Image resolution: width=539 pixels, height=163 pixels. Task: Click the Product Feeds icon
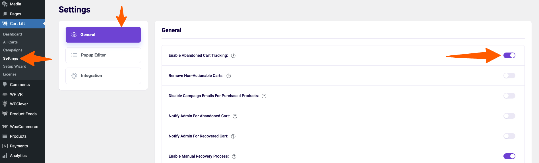point(5,114)
